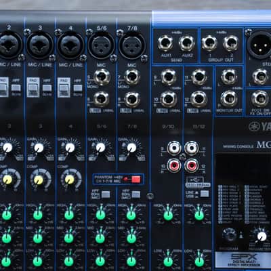Click the channel 6 R line jack
Screen dimensions: 271x271
(102, 99)
